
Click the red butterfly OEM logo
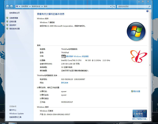click(x=139, y=56)
